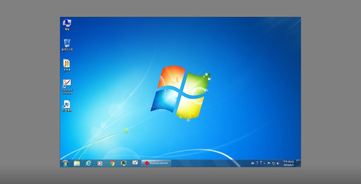Image resolution: width=361 pixels, height=184 pixels.
Task: Click the keyboard tray icon
Action: point(253,163)
